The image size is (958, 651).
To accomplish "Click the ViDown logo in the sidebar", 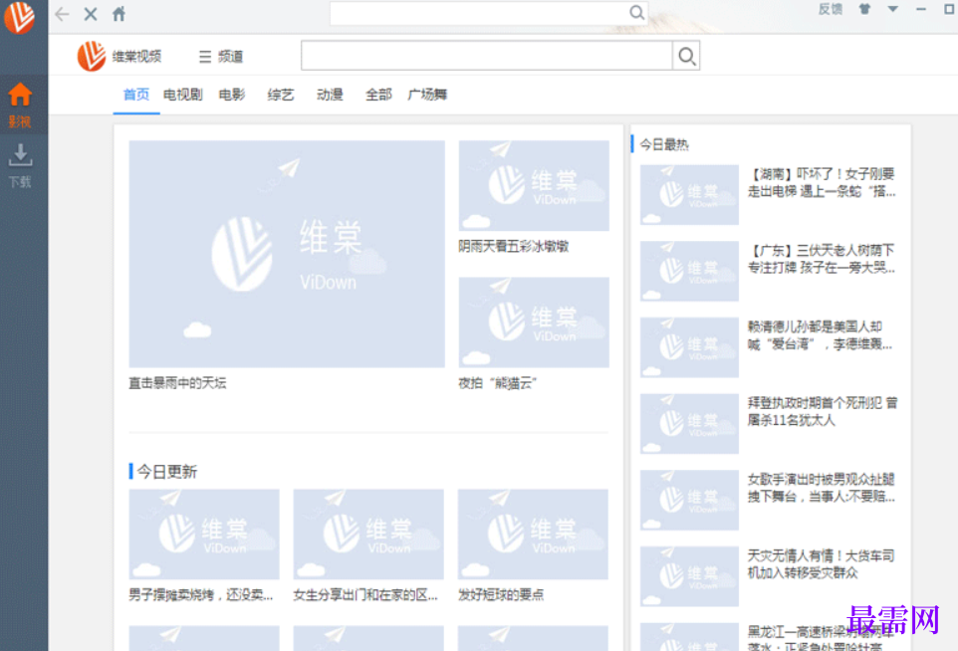I will tap(19, 17).
